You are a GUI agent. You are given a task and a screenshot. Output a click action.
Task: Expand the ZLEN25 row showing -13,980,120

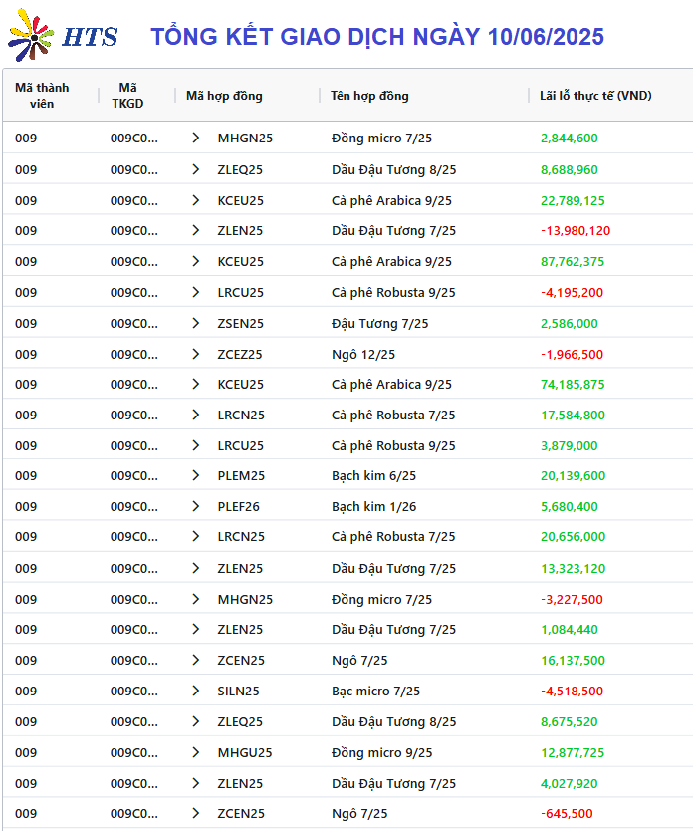(x=196, y=230)
